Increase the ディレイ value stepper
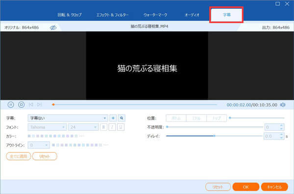 point(281,134)
